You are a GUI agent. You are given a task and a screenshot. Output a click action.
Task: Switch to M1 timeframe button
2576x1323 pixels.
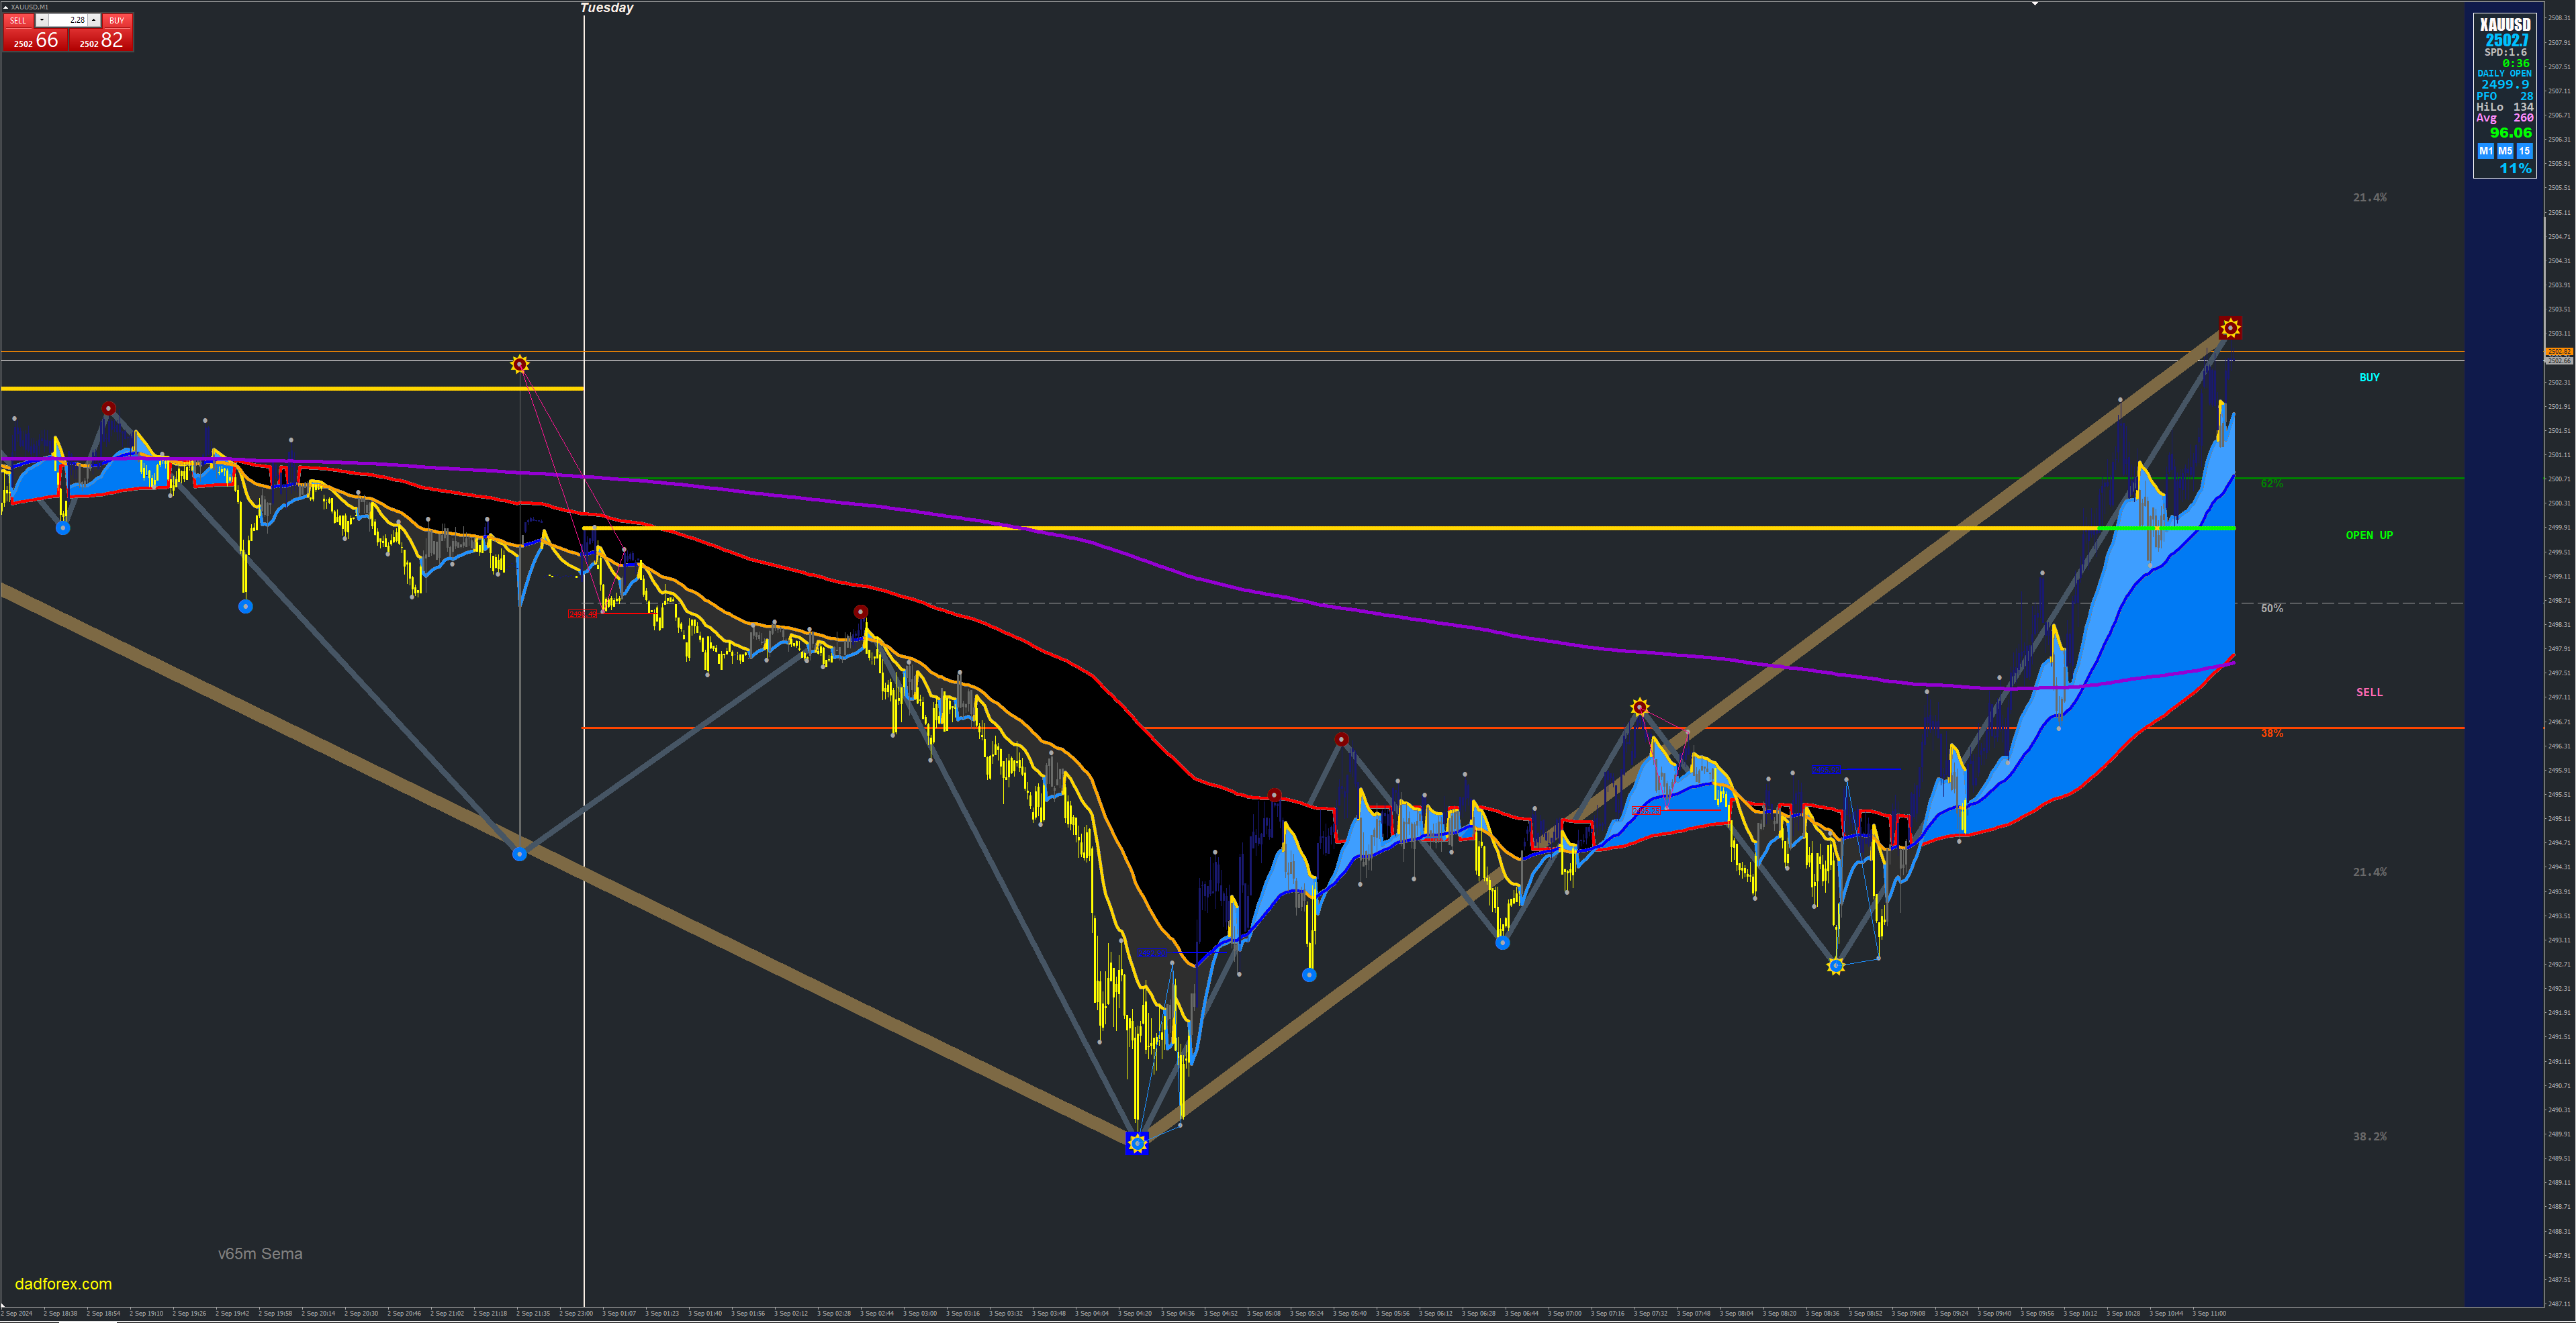2485,151
